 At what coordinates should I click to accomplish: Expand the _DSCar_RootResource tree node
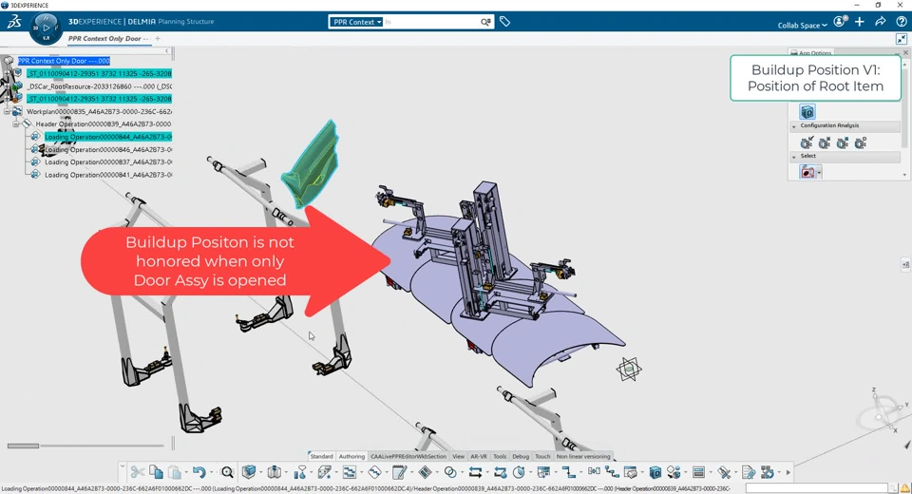click(x=9, y=86)
